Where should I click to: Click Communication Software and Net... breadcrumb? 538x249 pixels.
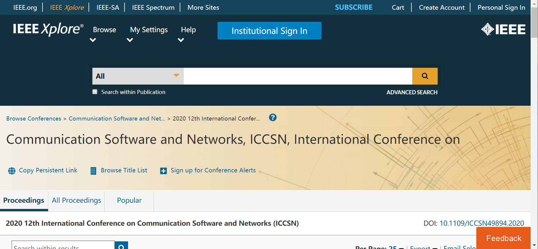pos(117,118)
